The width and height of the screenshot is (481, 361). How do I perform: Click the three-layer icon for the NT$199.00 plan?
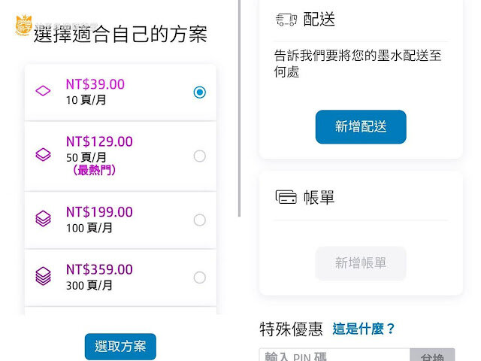pos(43,219)
